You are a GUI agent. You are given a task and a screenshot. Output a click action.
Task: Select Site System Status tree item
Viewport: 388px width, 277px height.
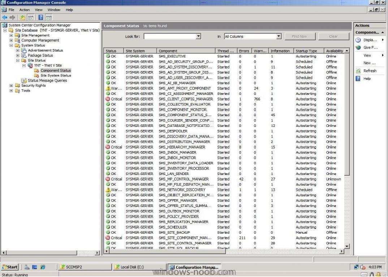pos(56,75)
